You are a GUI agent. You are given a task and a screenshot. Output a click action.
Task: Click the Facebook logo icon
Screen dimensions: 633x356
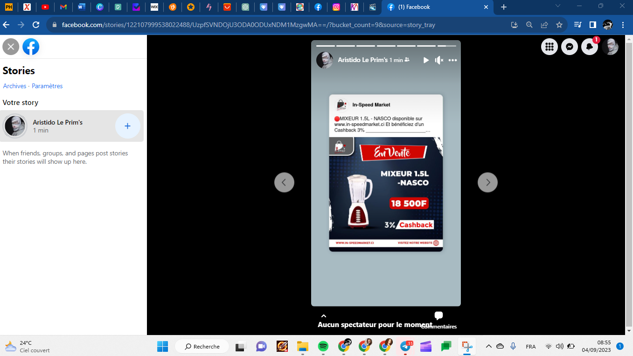31,47
